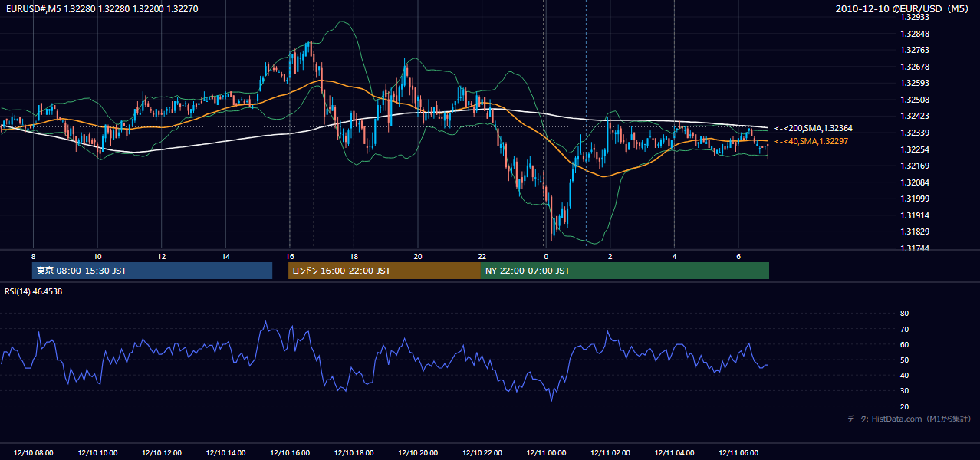Viewport: 980px width, 460px height.
Task: Click the bottom timestamp 12/11 00:00
Action: 546,453
